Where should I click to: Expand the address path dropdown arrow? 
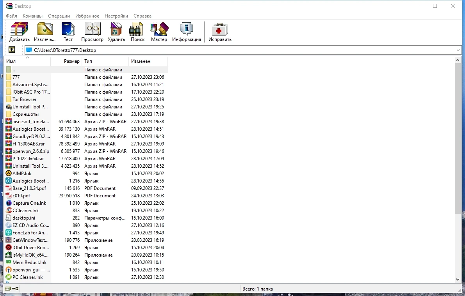coord(458,50)
